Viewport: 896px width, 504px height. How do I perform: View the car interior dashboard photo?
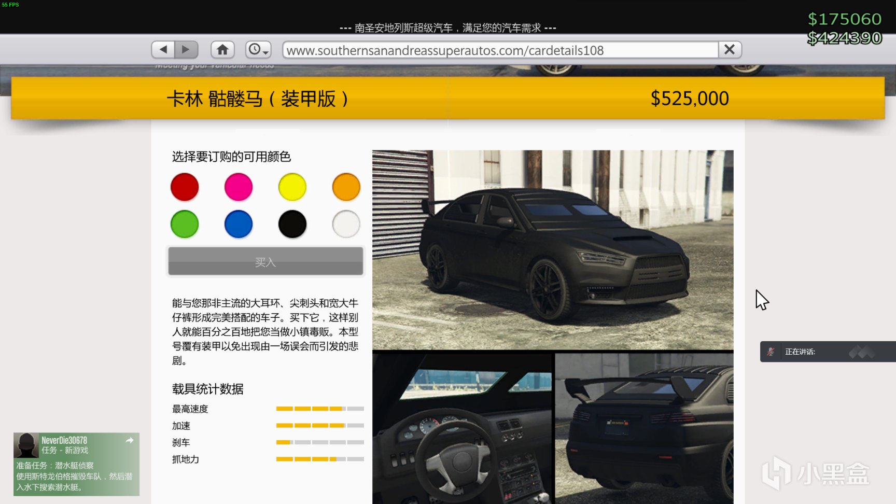pos(463,429)
